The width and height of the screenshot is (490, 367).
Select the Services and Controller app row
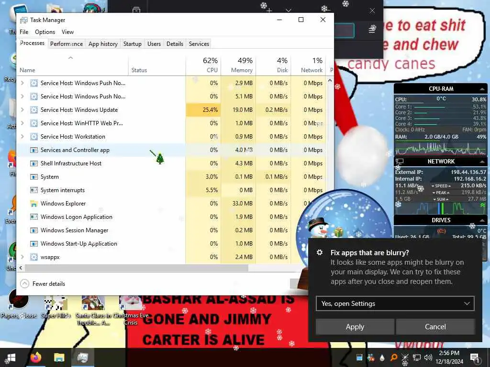(171, 150)
